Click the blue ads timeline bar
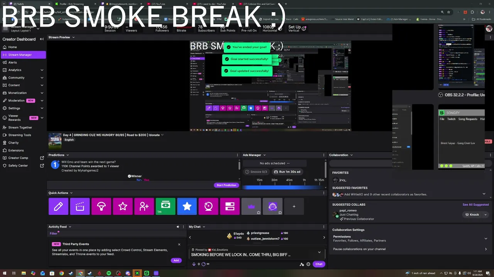Image resolution: width=494 pixels, height=277 pixels. 284,187
